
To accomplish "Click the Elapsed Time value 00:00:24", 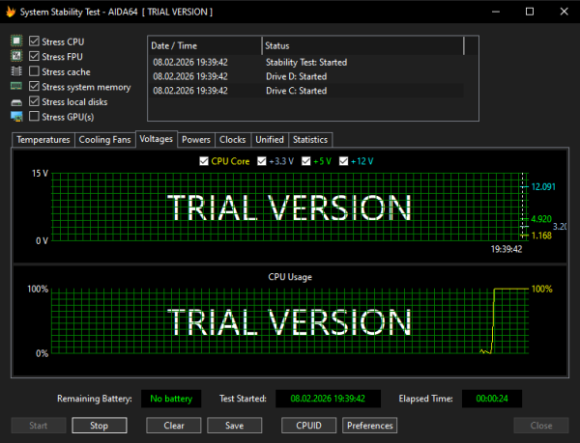I will pyautogui.click(x=492, y=399).
